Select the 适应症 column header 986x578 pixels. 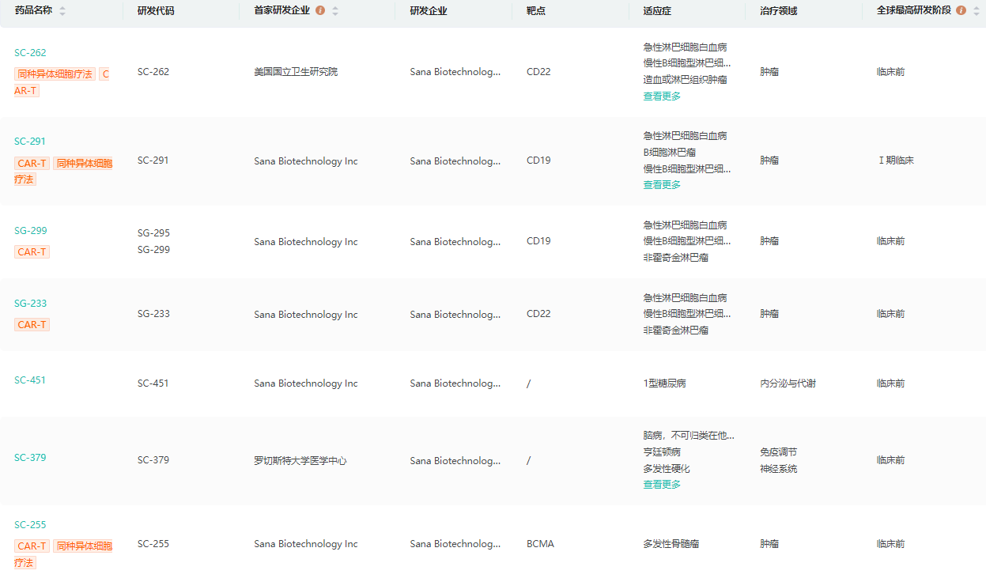point(657,11)
